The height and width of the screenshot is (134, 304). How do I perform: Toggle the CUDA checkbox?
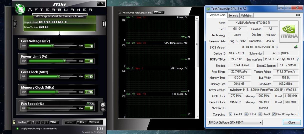[246, 114]
